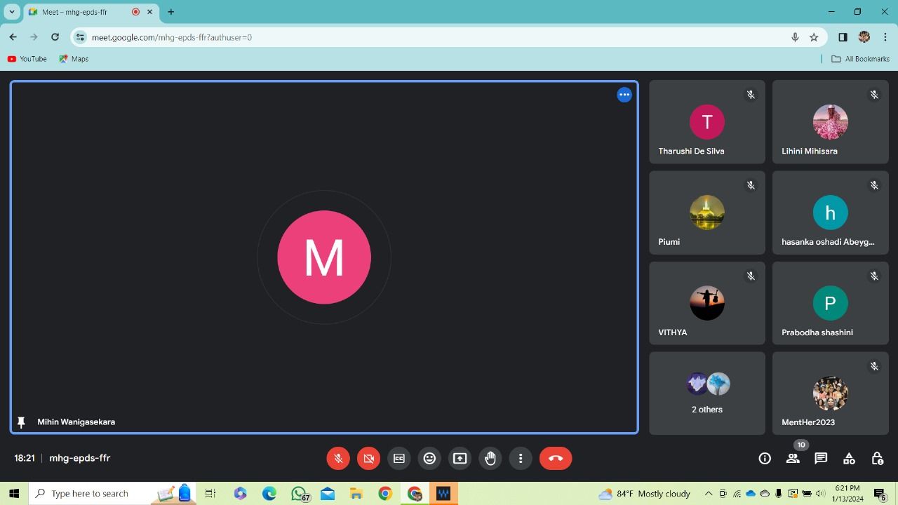Open the chat panel
This screenshot has height=505, width=898.
click(x=821, y=458)
